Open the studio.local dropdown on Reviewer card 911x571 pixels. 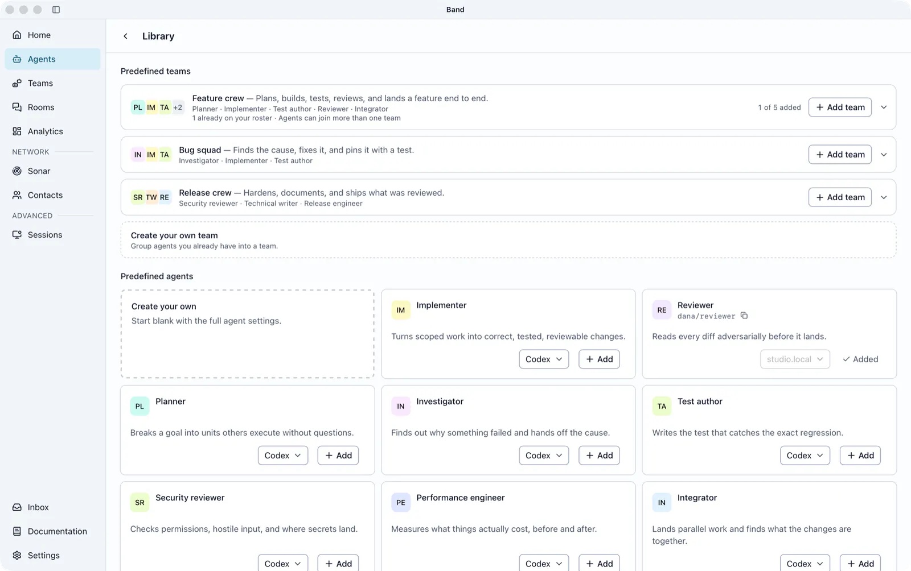click(x=795, y=359)
